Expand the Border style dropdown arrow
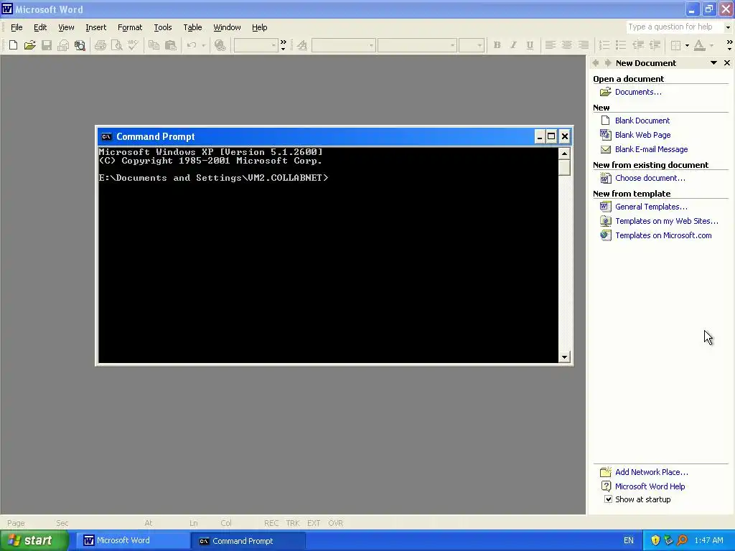Viewport: 735px width, 551px height. (687, 45)
